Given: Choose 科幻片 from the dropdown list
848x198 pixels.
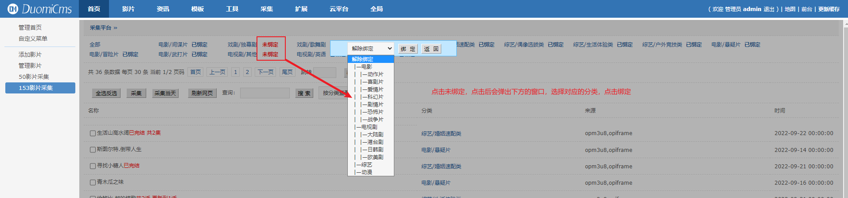Looking at the screenshot, I should pyautogui.click(x=375, y=97).
